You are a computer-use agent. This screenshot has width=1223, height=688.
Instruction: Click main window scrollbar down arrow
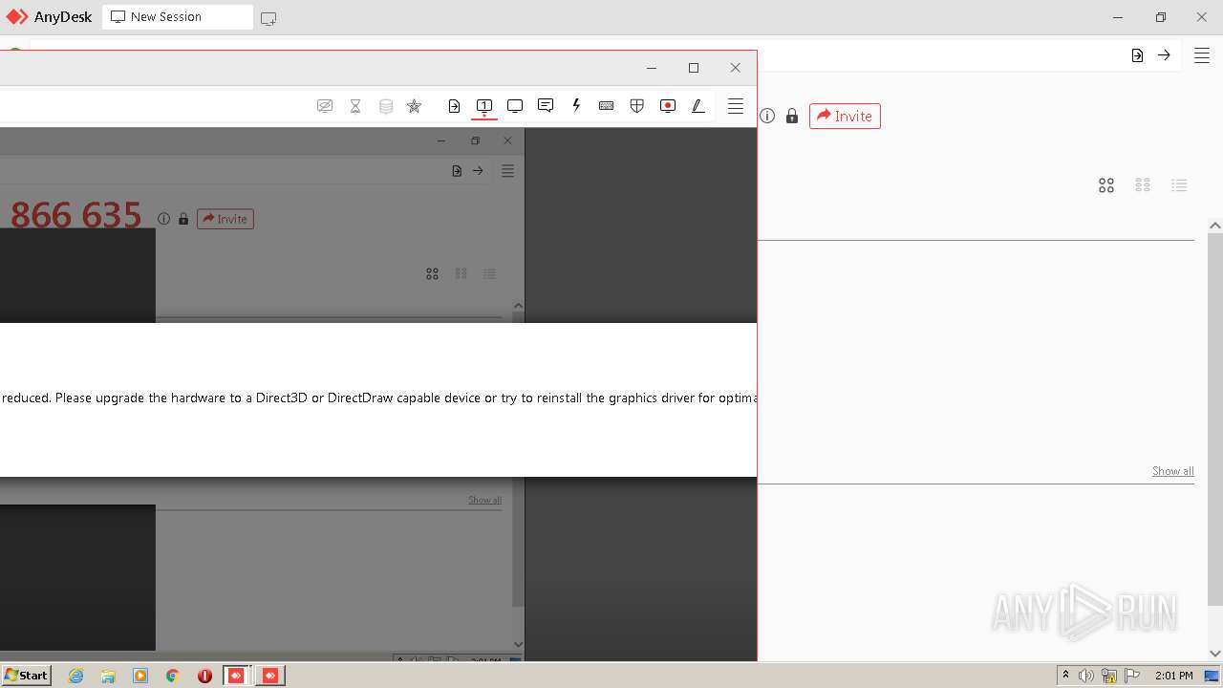[1215, 654]
